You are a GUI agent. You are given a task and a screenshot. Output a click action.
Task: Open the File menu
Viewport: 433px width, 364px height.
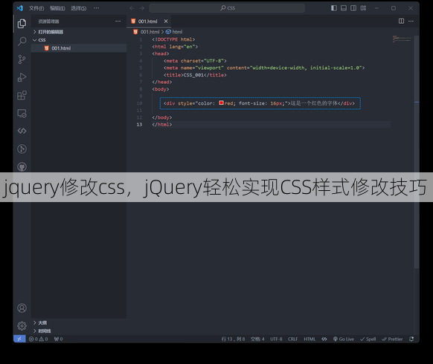(36, 8)
